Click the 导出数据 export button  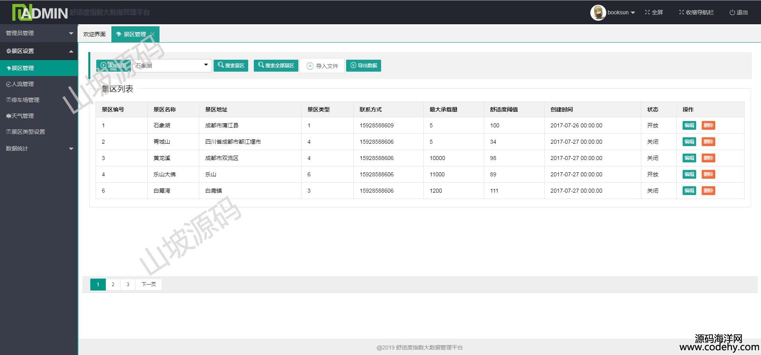[x=363, y=65]
